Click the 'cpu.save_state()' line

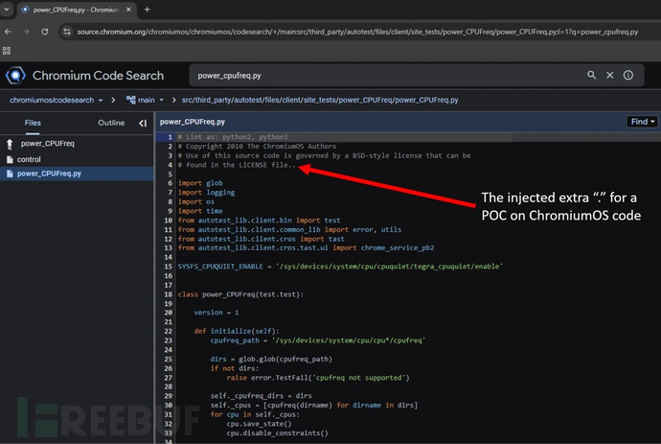[x=259, y=424]
